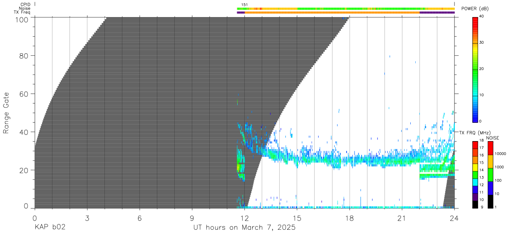
Task: Click the 40 tick on Range Gate axis
Action: (24, 132)
